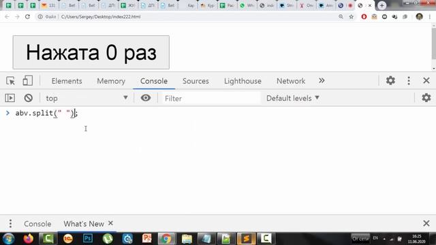Click the inspect element picker icon
436x245 pixels.
[11, 81]
